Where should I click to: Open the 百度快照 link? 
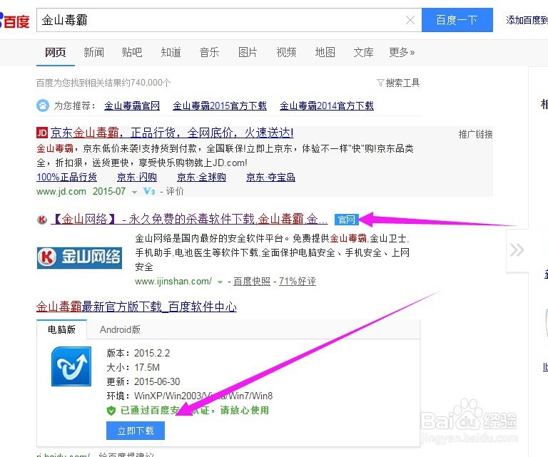coord(252,281)
